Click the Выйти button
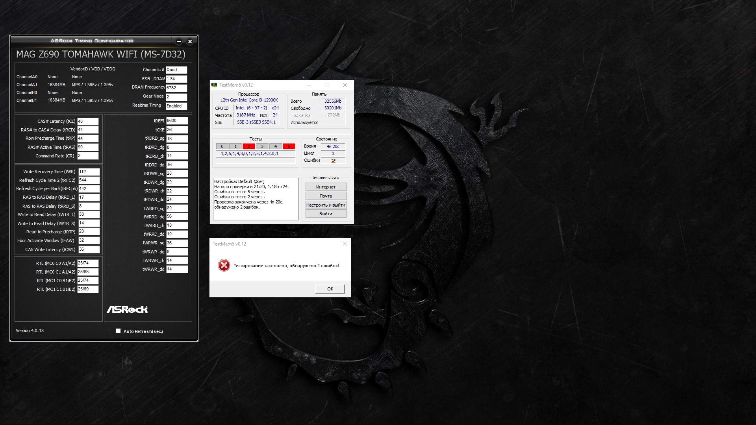This screenshot has width=756, height=425. 326,214
